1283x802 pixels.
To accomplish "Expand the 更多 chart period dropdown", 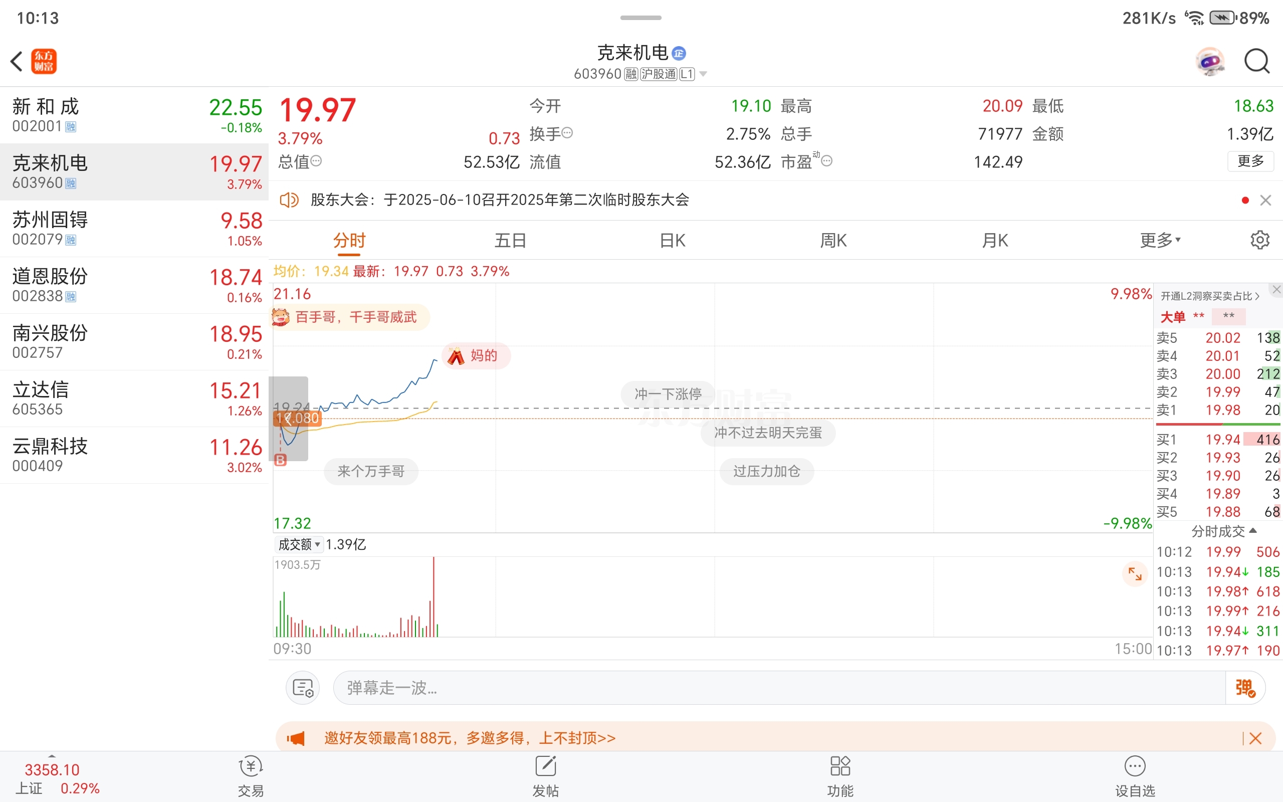I will [x=1160, y=240].
